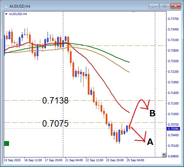184x167 pixels.
Task: Click the gray chart shift triangle marker at top
Action: click(134, 12)
